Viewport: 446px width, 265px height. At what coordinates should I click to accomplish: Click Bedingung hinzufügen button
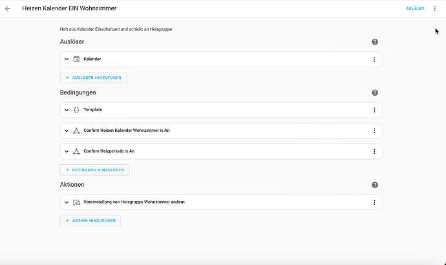pyautogui.click(x=94, y=170)
